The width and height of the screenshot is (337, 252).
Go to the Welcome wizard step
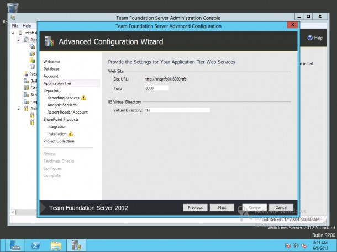(x=51, y=62)
